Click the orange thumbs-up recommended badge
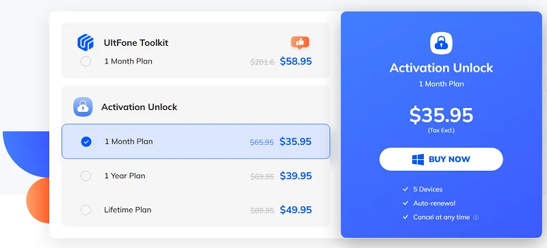The height and width of the screenshot is (248, 547). (300, 42)
